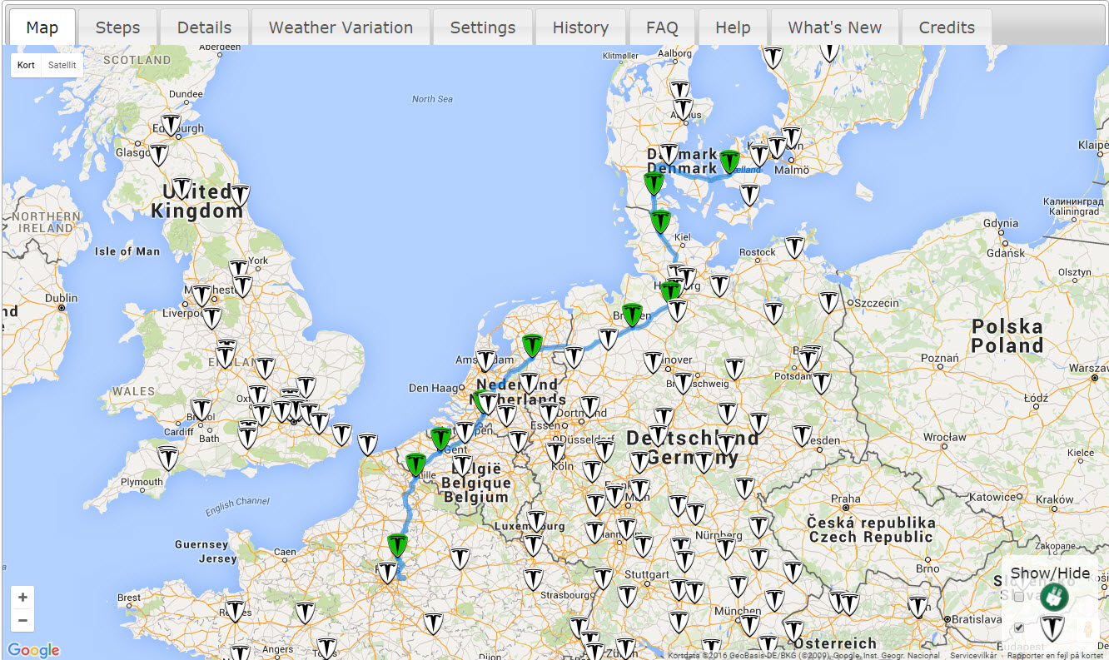Image resolution: width=1109 pixels, height=660 pixels.
Task: Click the supercharger marker at Edinburgh
Action: pos(171,125)
